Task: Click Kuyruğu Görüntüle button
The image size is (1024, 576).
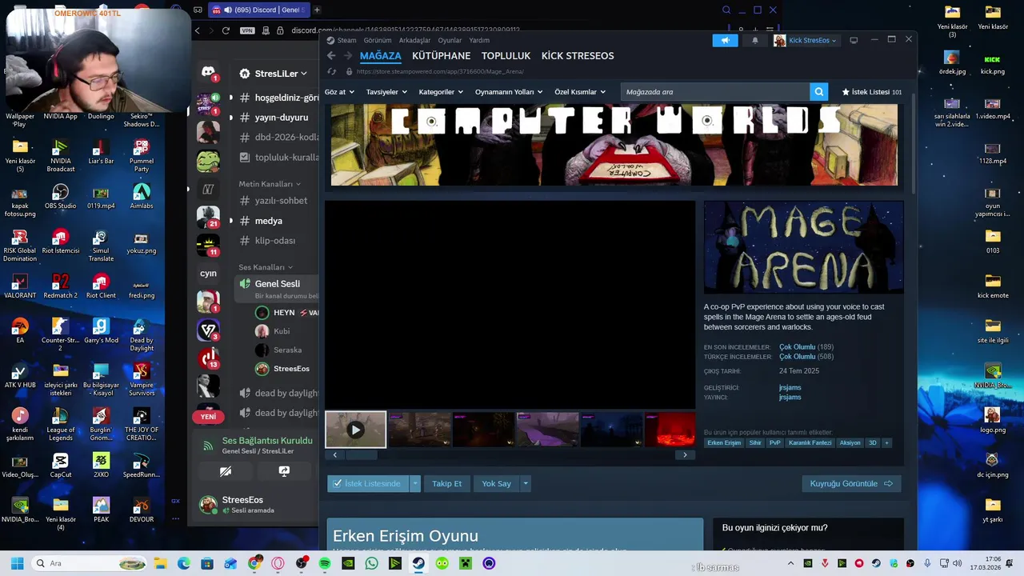Action: (851, 484)
